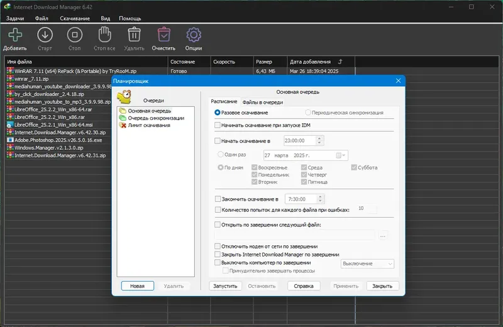Click the IDM app logo in title bar
Screen dimensions: 503x327
tap(7, 7)
